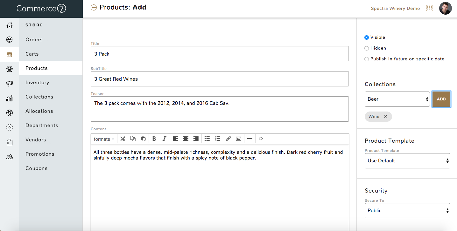This screenshot has height=231, width=457.
Task: Open the settings gear icon
Action: click(x=10, y=127)
